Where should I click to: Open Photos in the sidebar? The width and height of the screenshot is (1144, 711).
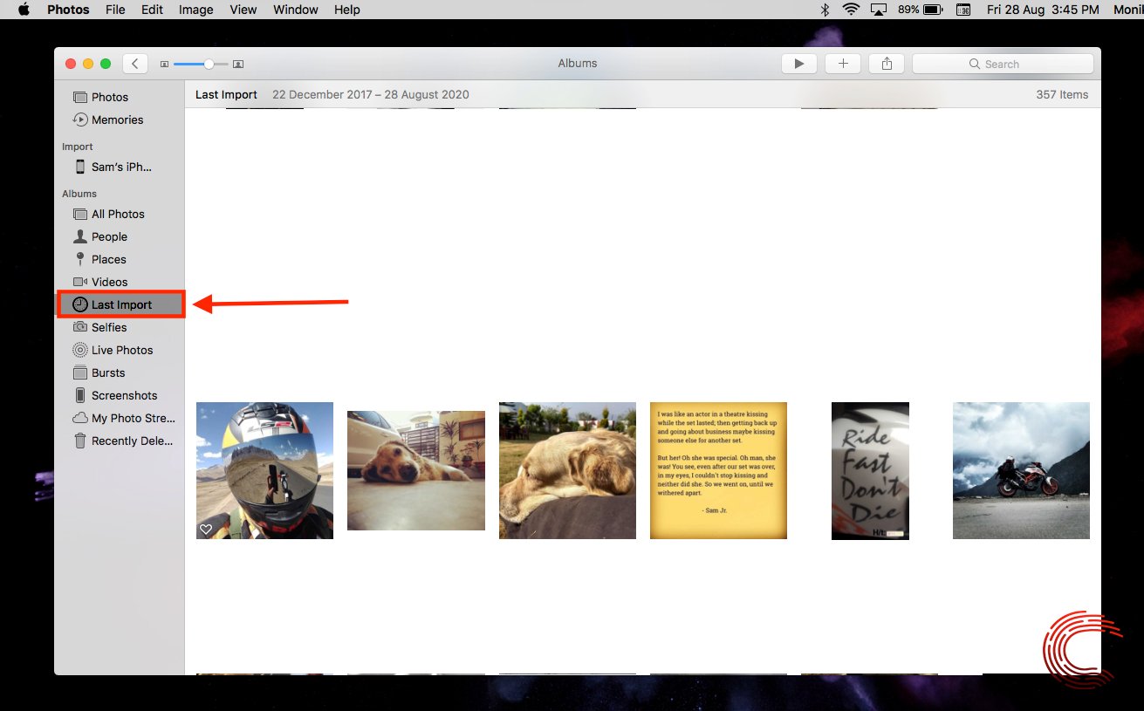(109, 97)
